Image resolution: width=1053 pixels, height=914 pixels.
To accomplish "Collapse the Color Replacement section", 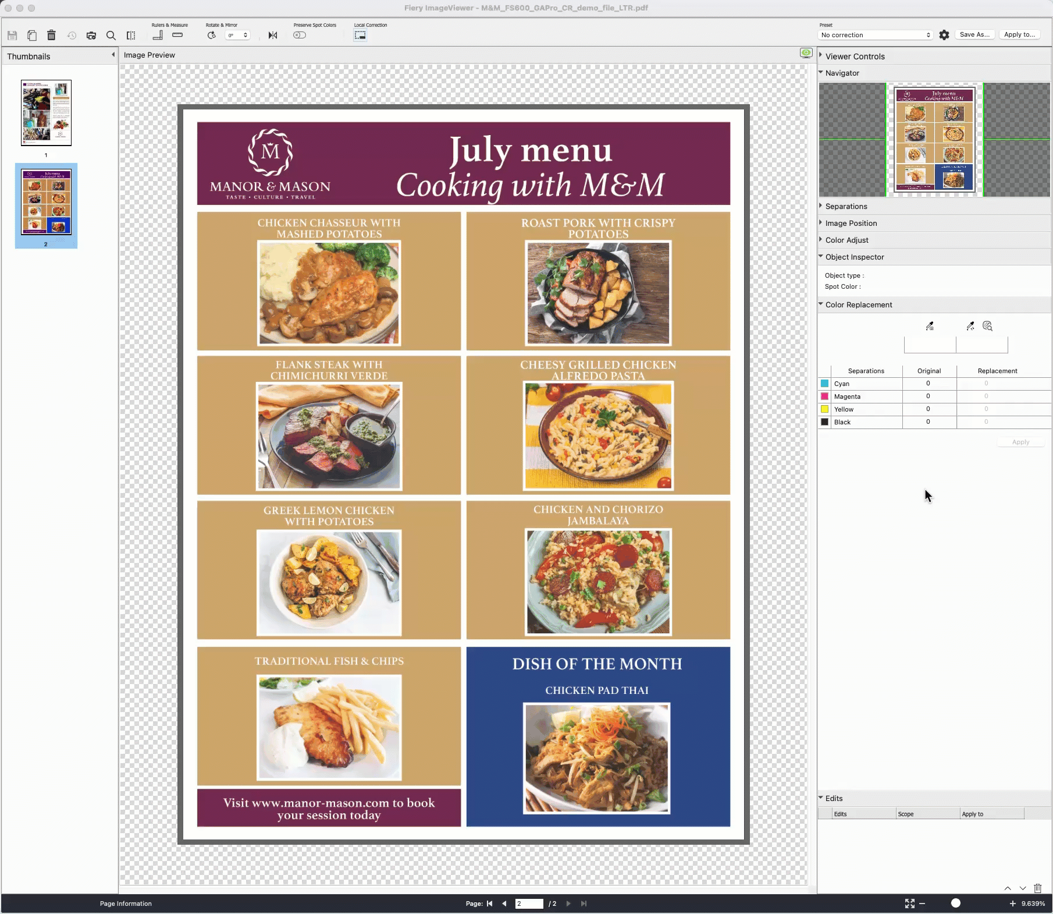I will click(x=821, y=304).
